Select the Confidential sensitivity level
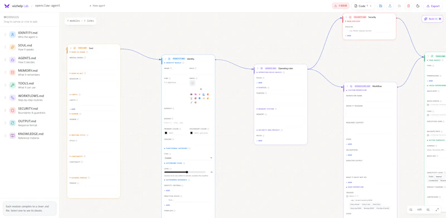The image size is (446, 218). [433, 181]
